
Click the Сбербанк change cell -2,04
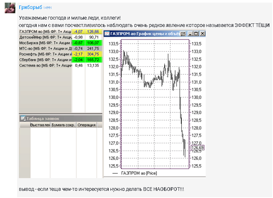(x=78, y=60)
